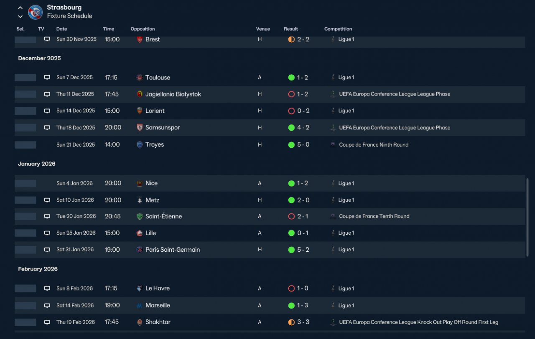This screenshot has height=339, width=535.
Task: Click the Nice fixture row on 4 Jan 2026
Action: point(270,183)
